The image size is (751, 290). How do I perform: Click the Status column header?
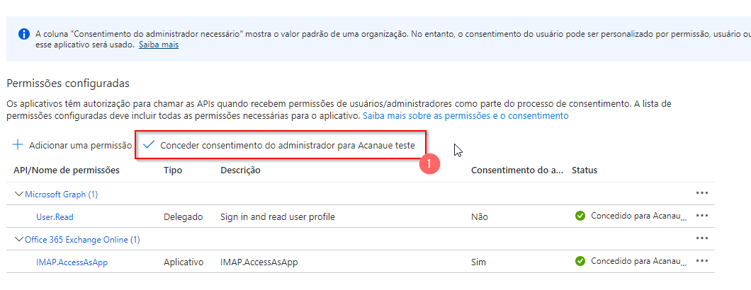(585, 170)
